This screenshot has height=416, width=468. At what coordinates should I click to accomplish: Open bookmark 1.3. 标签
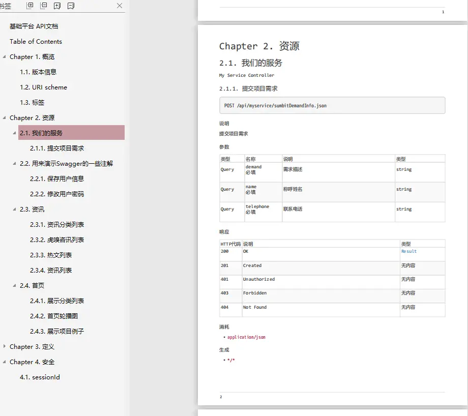click(x=32, y=102)
